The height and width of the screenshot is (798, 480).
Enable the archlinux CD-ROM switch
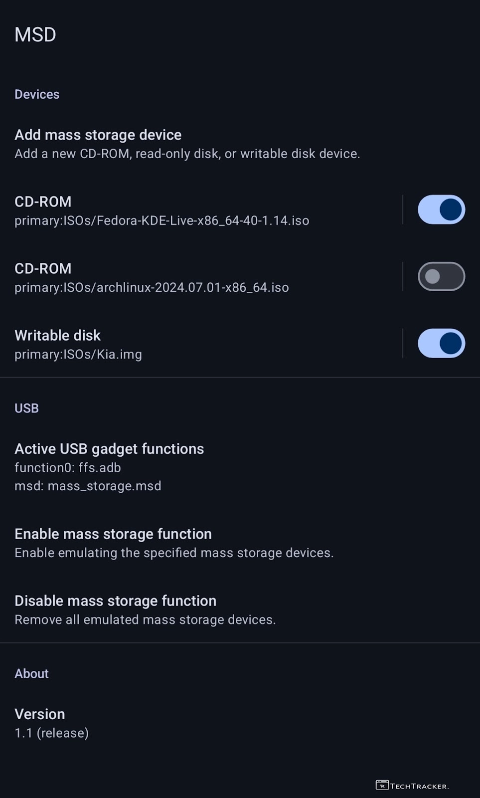(441, 276)
